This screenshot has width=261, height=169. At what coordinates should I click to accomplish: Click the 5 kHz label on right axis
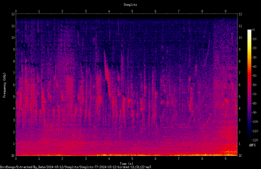click(239, 97)
